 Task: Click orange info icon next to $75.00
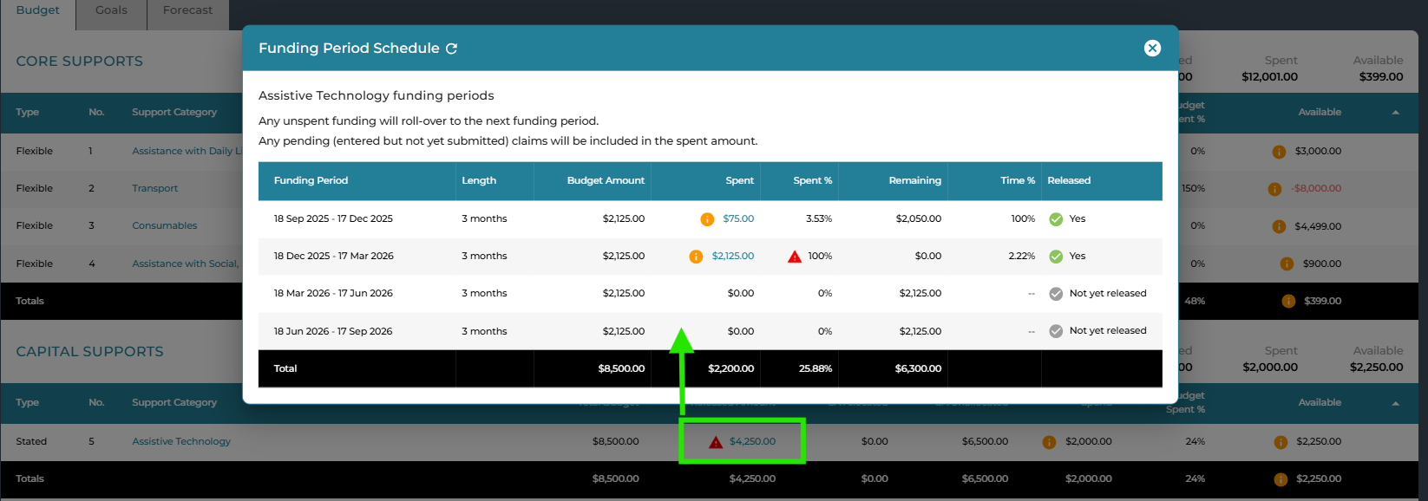pos(707,219)
